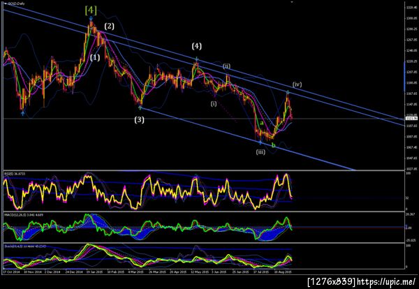The image size is (419, 289).
Task: Click the 4 Mar 2015 date label
Action: pos(135,272)
